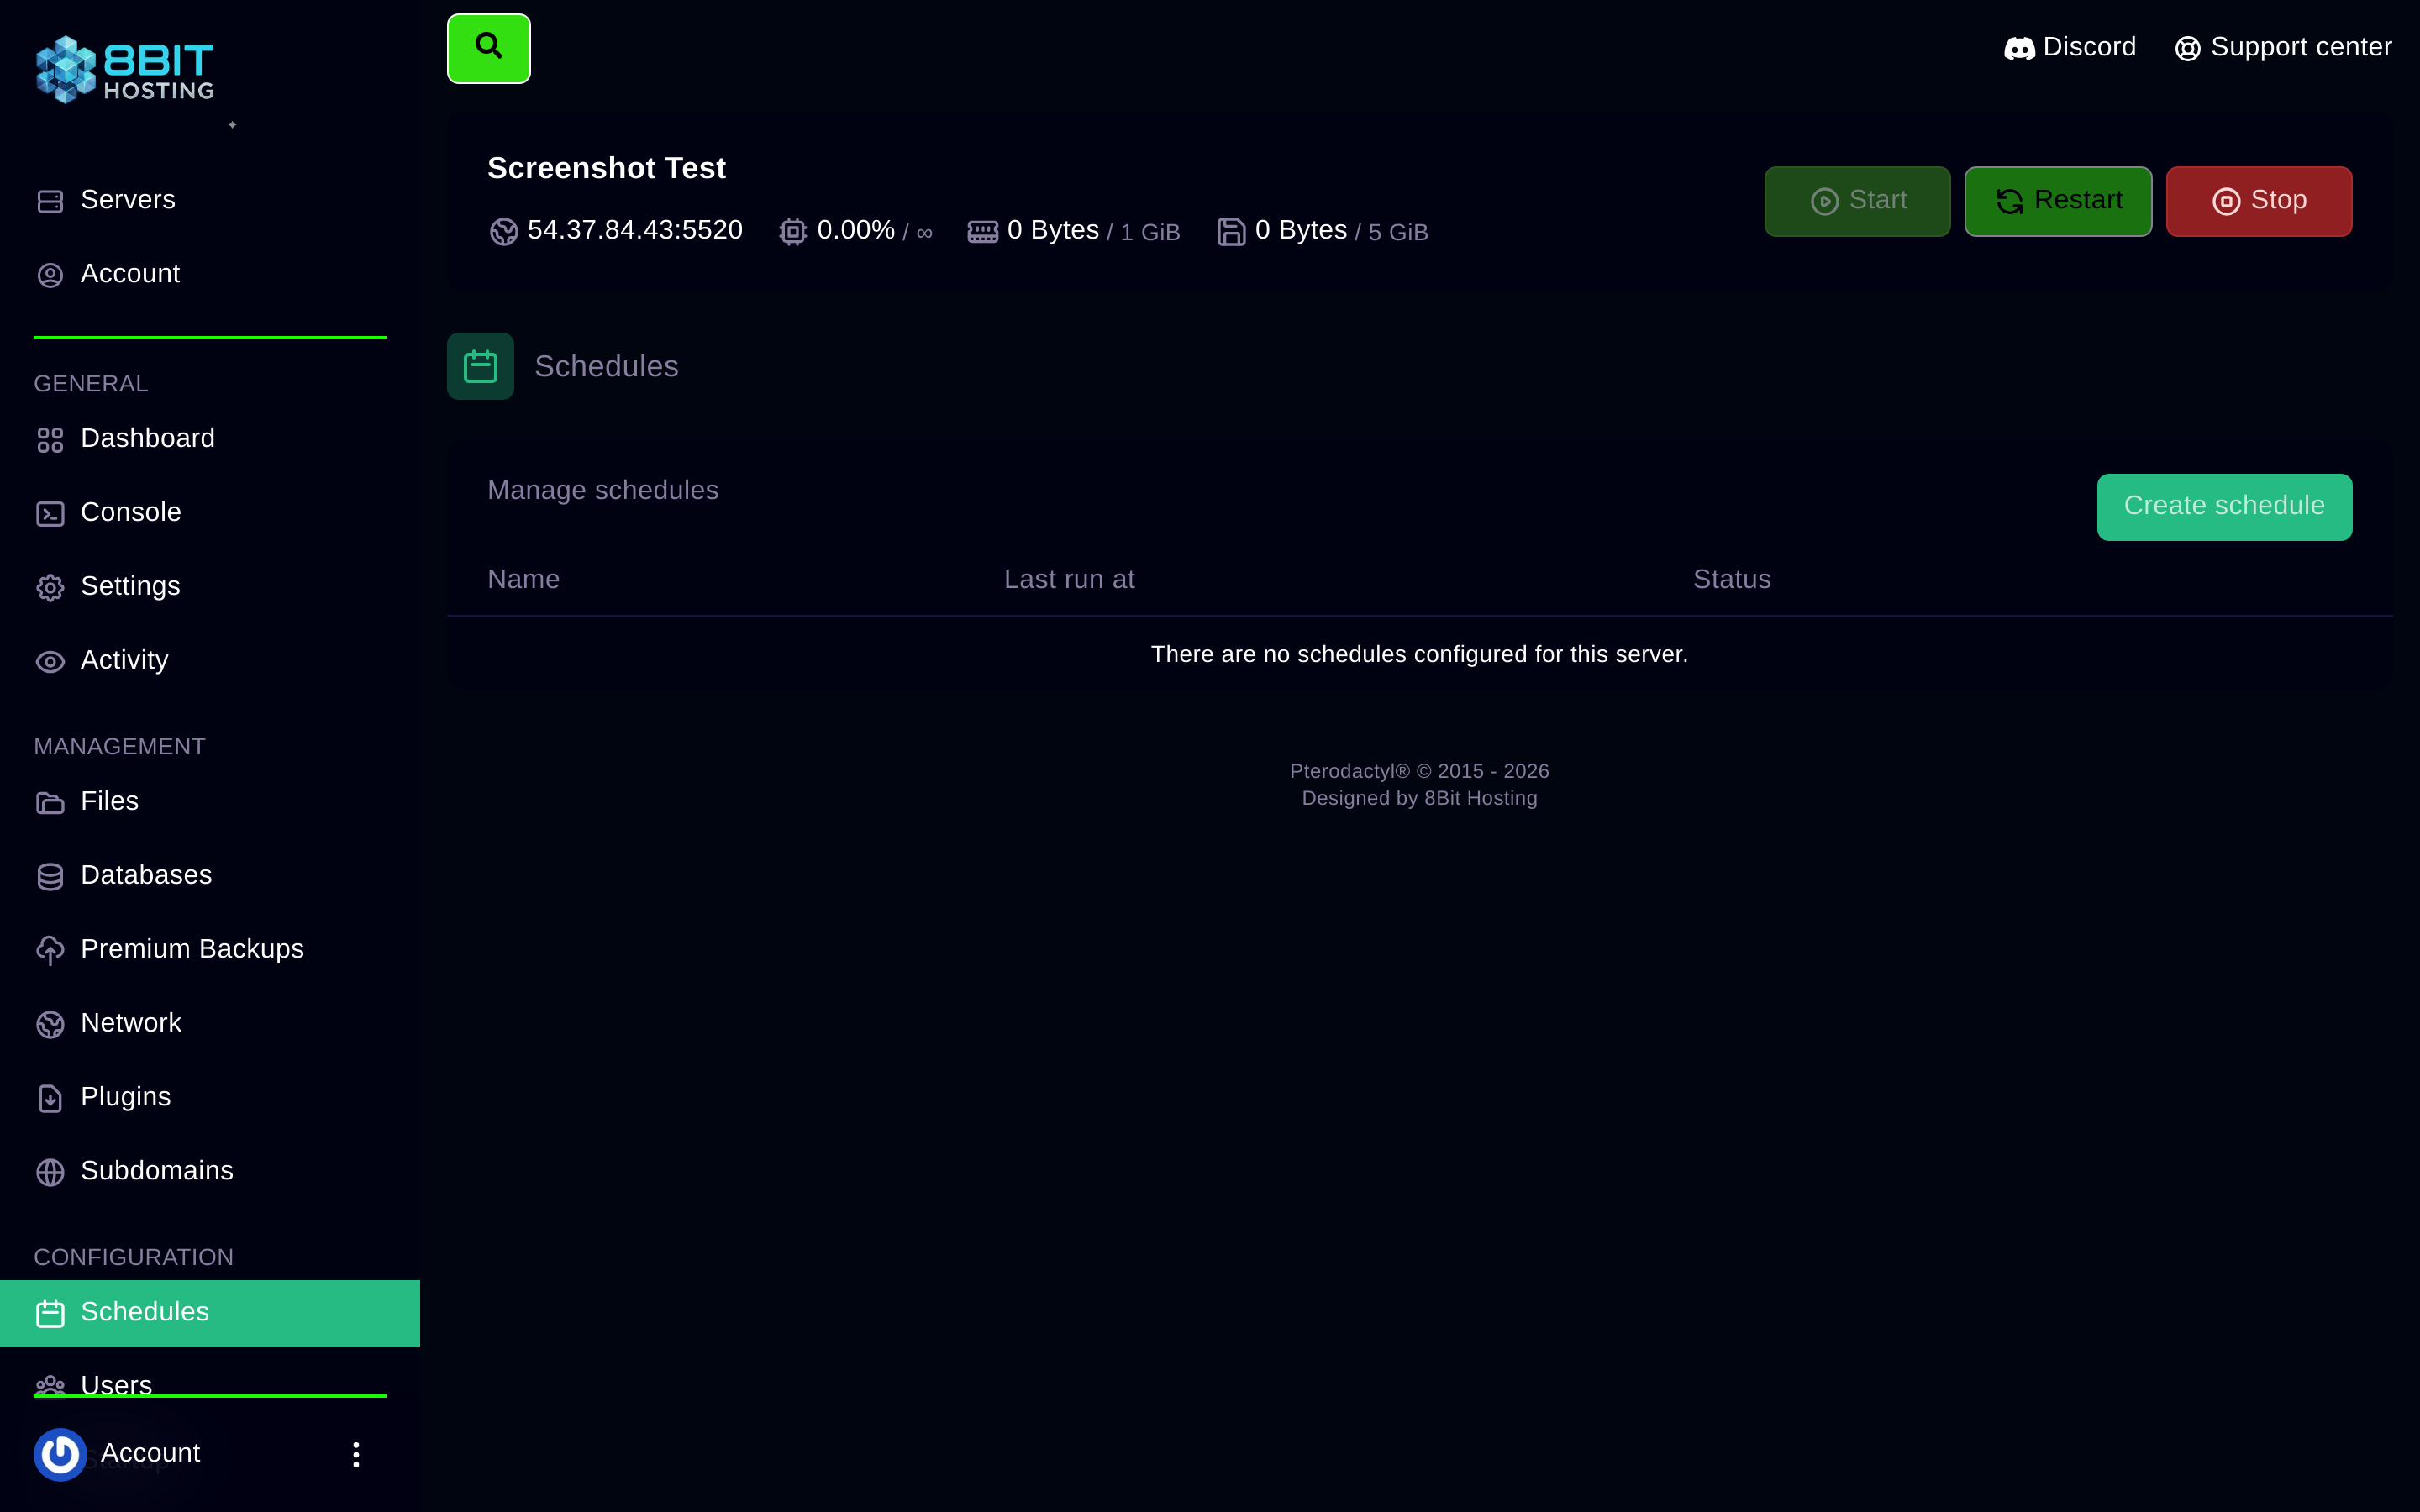This screenshot has height=1512, width=2420.
Task: Click the Last run at column header
Action: [1069, 579]
